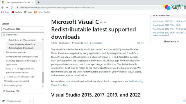The width and height of the screenshot is (186, 104).
Task: Click the site lock icon in the address bar
Action: point(17,8)
